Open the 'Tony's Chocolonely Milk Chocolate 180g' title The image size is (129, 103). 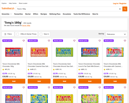point(11,65)
